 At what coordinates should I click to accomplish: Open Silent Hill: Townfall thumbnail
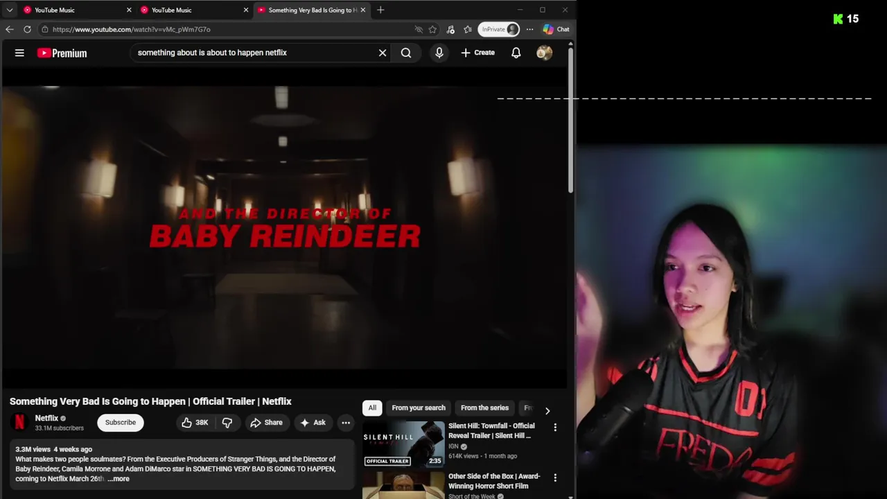coord(403,444)
